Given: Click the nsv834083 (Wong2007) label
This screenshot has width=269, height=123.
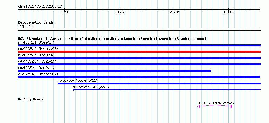Looking at the screenshot, I should click(x=91, y=87).
